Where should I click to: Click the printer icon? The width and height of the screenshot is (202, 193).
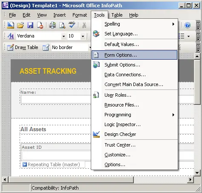(52, 25)
